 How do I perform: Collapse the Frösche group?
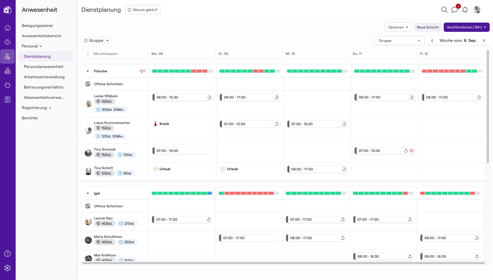coord(88,71)
